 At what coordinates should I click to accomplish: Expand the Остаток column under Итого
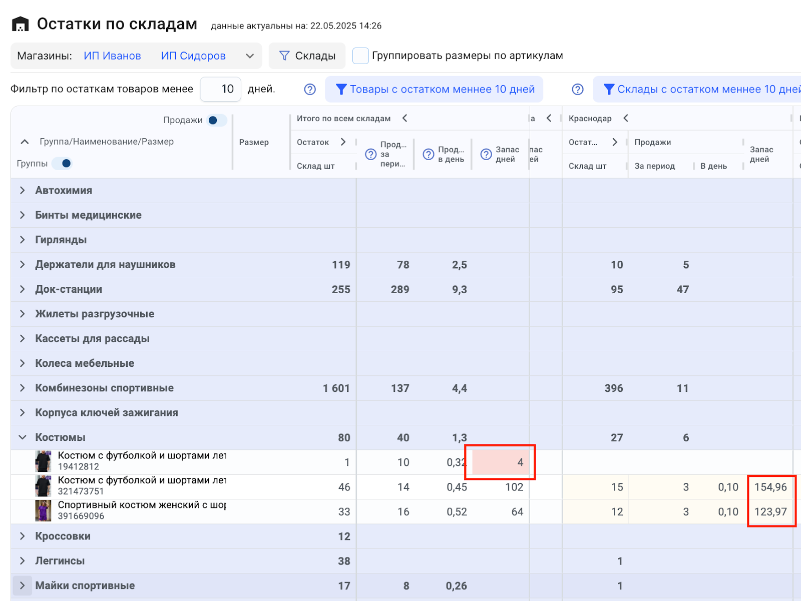(x=343, y=142)
